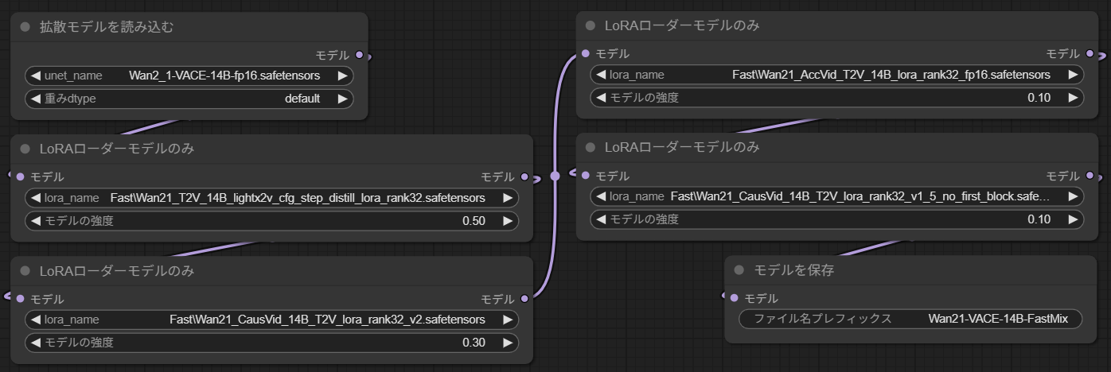1111x372 pixels.
Task: Click the モデル input port on the モデルを保存 node
Action: pos(734,298)
